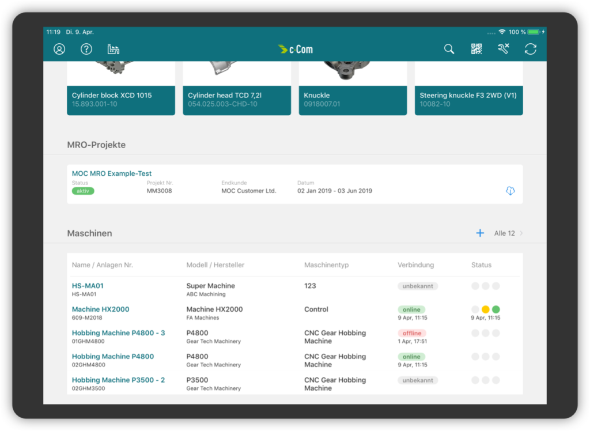Screen dimensions: 590x431
Task: Download the MOC MRO project via cloud icon
Action: 510,191
